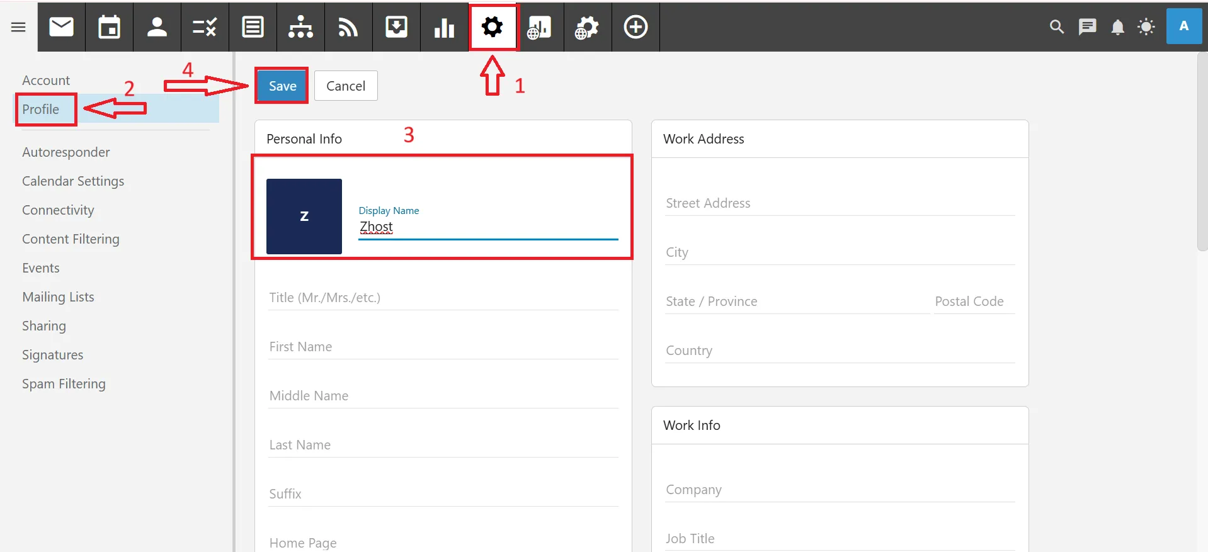Viewport: 1208px width, 552px height.
Task: Open the Contacts person icon
Action: [157, 27]
